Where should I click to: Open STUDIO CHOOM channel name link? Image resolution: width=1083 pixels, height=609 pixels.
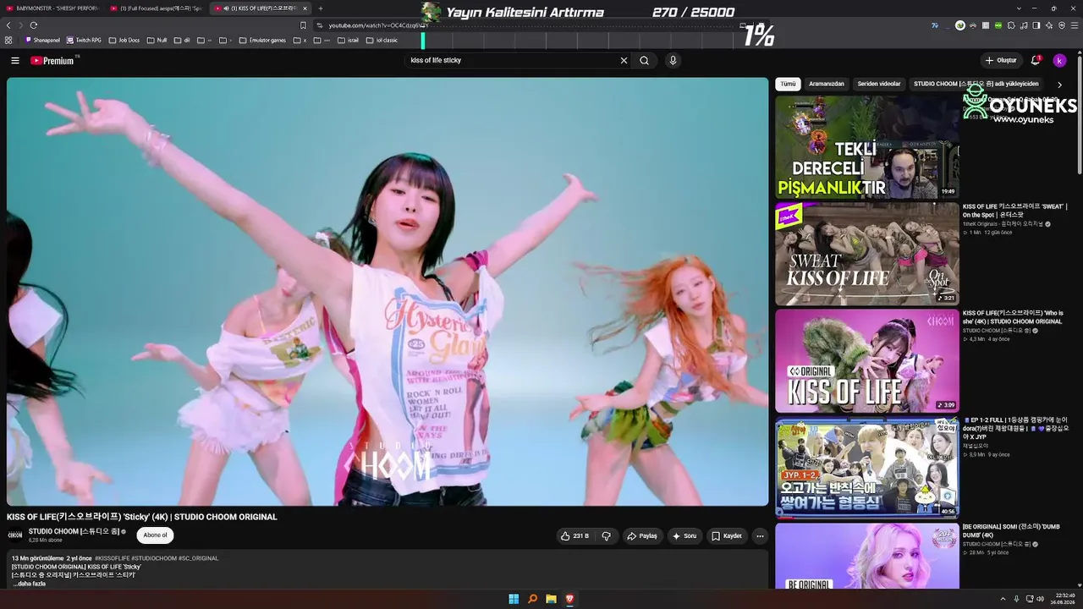pos(74,531)
